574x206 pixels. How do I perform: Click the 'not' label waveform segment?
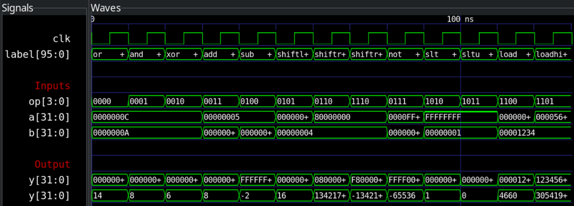point(405,55)
